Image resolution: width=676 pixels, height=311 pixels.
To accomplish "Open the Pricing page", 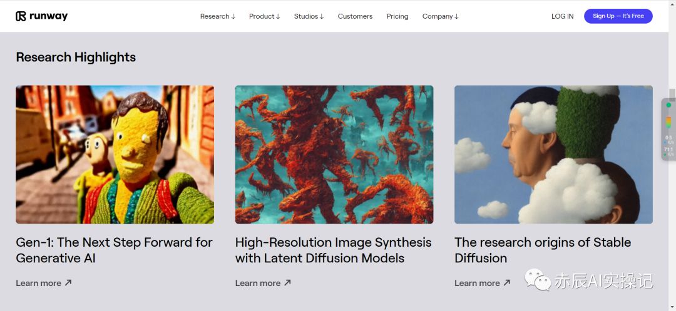I will point(397,16).
